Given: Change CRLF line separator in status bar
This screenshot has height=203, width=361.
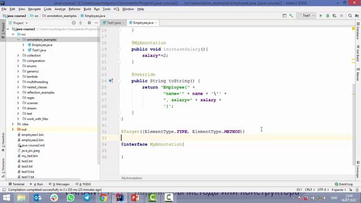Looking at the screenshot, I should (310, 190).
